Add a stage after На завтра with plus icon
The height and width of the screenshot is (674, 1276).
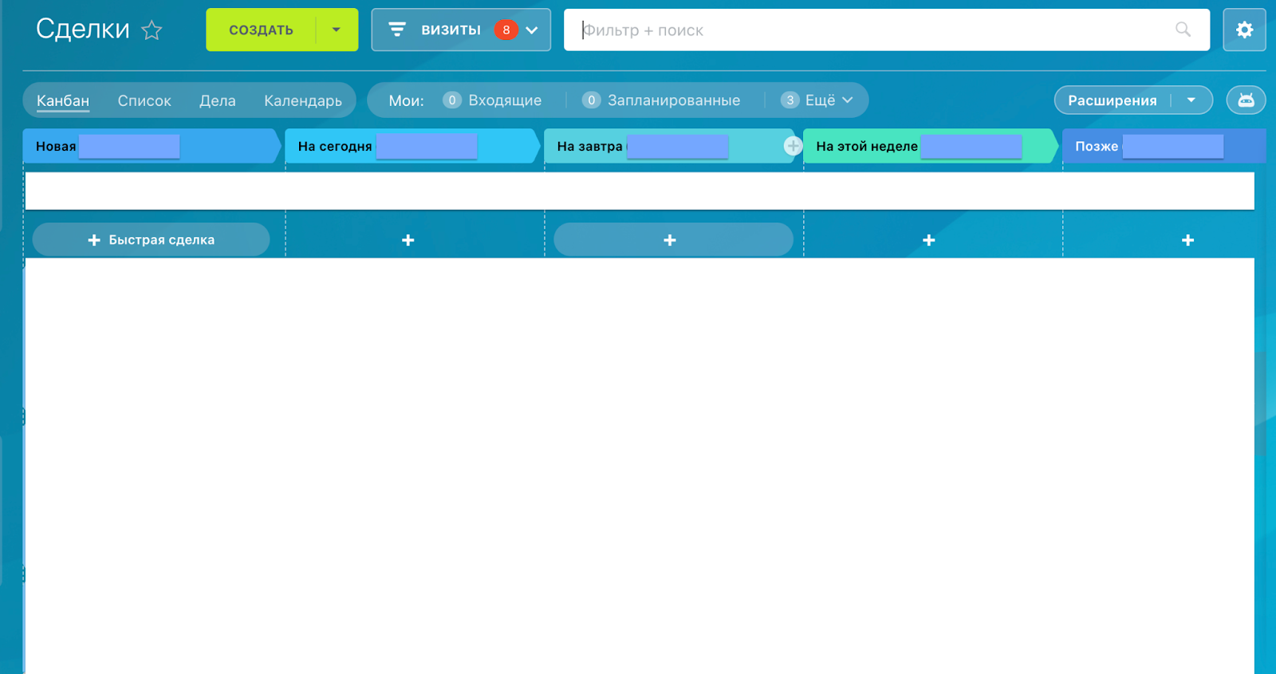click(x=793, y=146)
